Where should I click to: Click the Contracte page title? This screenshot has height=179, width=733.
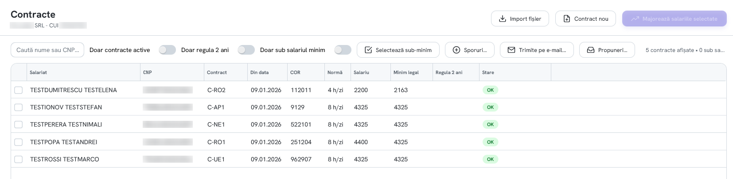pos(33,15)
